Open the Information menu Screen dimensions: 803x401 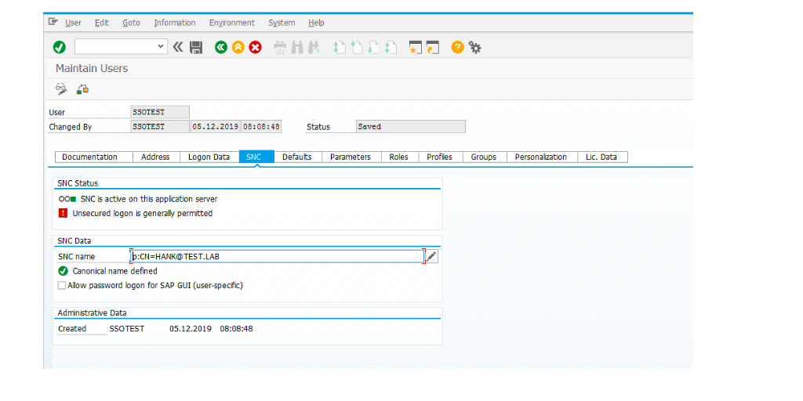point(175,23)
